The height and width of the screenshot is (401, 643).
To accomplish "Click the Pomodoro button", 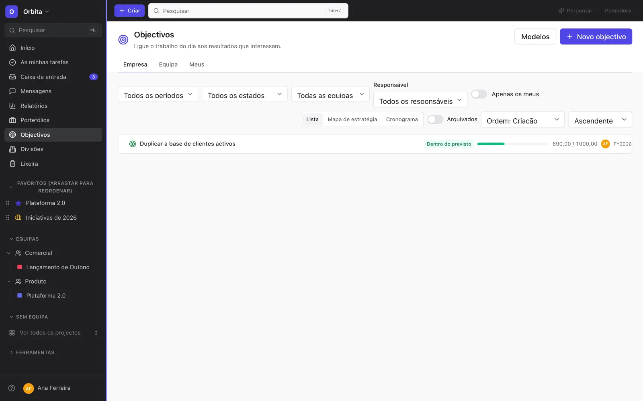I will (x=618, y=11).
